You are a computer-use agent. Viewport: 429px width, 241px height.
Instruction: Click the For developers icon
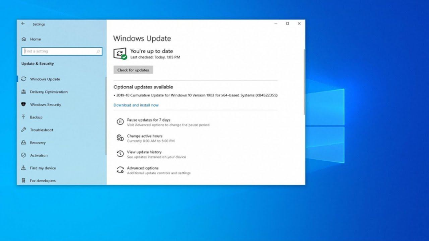(23, 181)
